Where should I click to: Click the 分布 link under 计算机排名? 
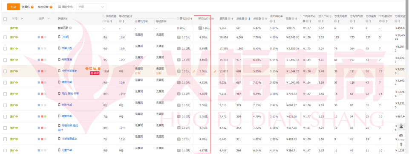click(x=138, y=73)
